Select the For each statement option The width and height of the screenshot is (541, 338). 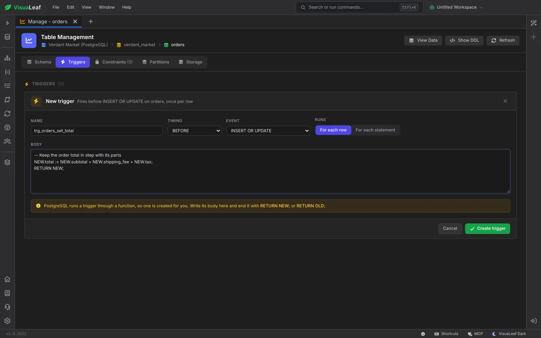pyautogui.click(x=375, y=130)
